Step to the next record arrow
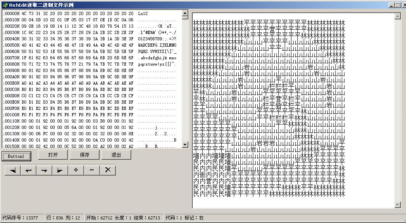Image resolution: width=406 pixels, height=223 pixels. tap(44, 170)
